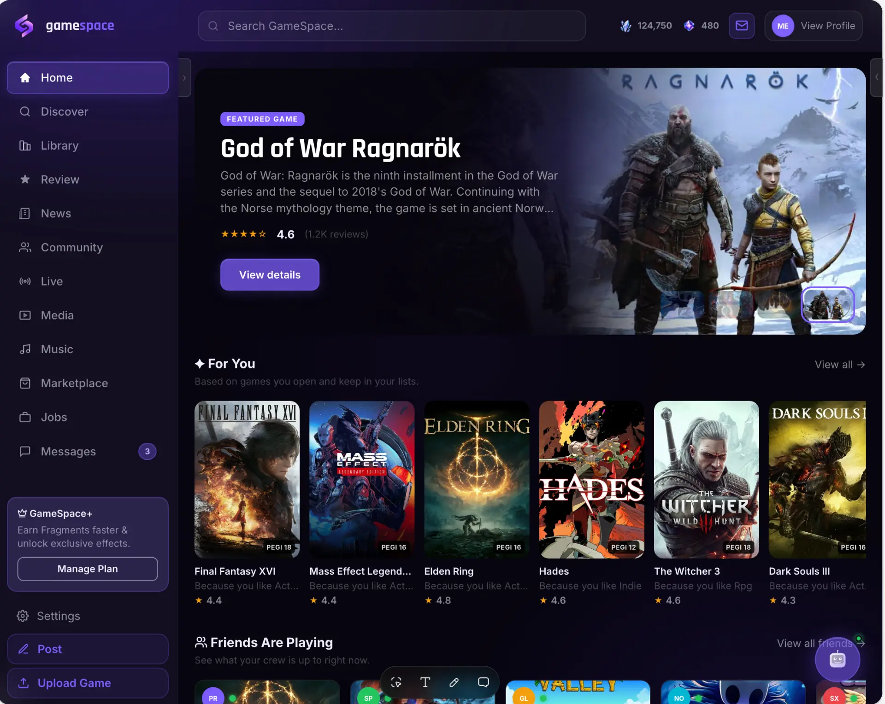Click View all link for For You
Viewport: 885px width, 704px height.
[x=839, y=365]
